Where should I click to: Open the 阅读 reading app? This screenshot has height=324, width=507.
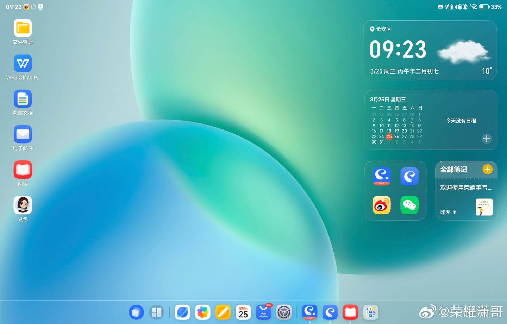point(23,170)
